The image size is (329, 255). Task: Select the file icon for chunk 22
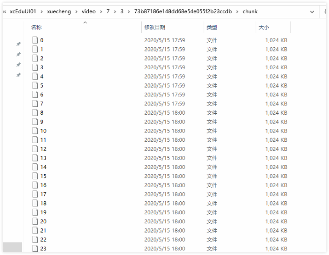click(35, 239)
